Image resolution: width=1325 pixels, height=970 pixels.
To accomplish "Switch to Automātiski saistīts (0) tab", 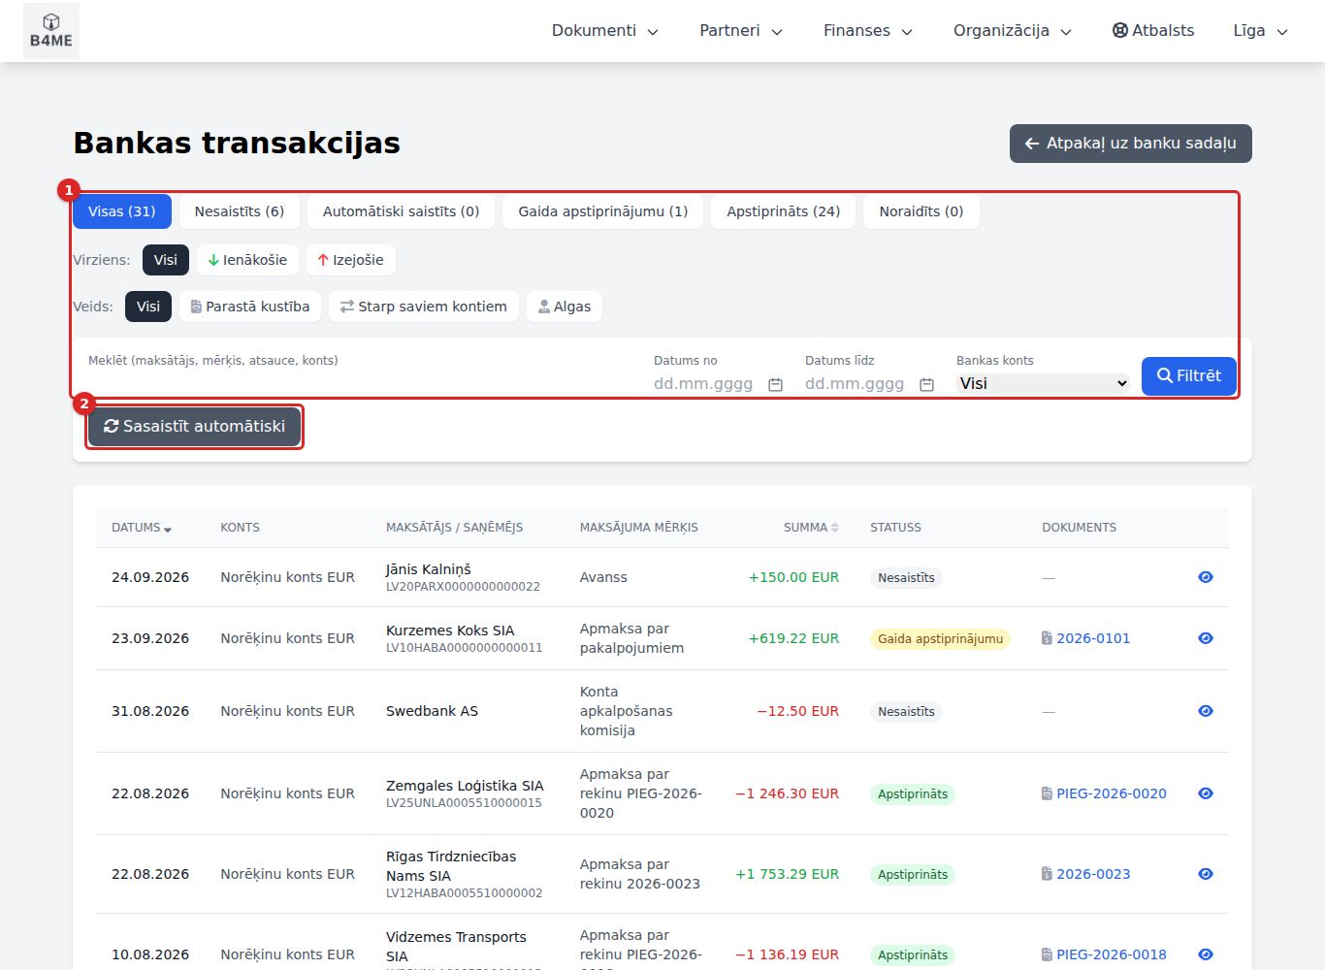I will point(402,211).
